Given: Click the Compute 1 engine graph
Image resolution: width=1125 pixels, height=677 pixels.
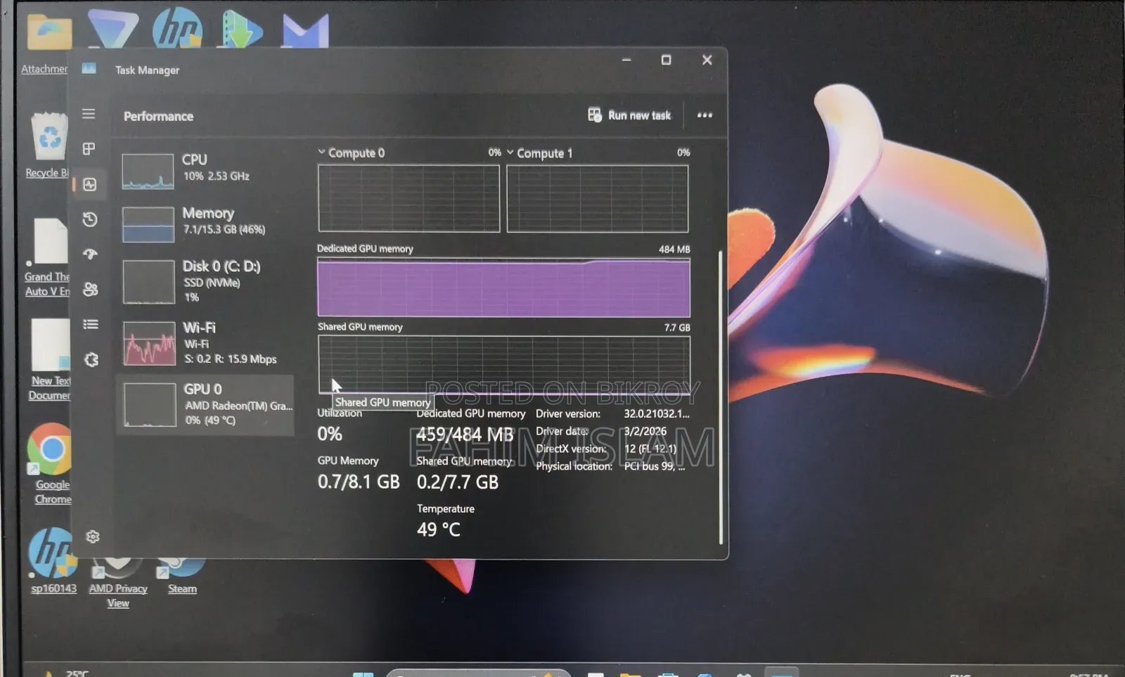Looking at the screenshot, I should point(598,198).
